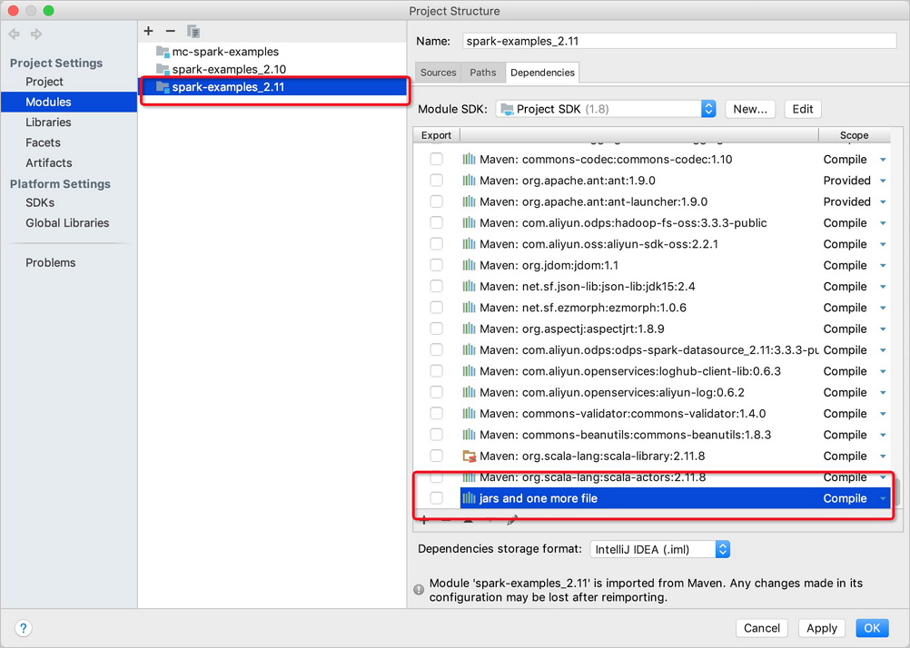Open scope dropdown for commons-beanutils:1.8.3

(883, 435)
